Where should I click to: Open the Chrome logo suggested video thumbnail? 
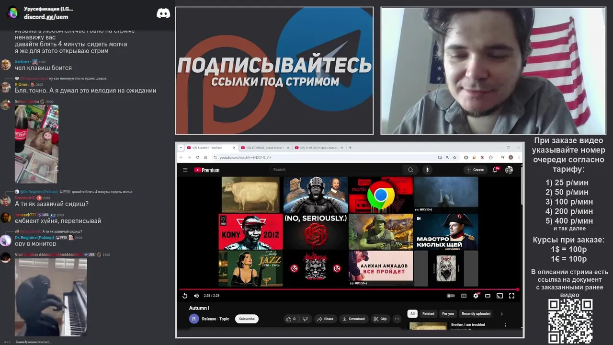(381, 195)
